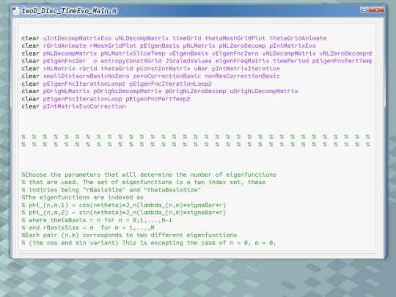Click the variable pIntMatrixEvo on second line
The image size is (396, 297).
tap(293, 45)
